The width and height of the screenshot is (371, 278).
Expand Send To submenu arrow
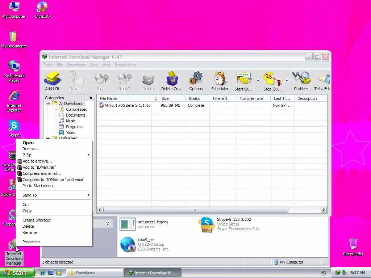click(x=88, y=195)
